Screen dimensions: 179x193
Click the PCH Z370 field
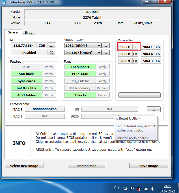(x=98, y=23)
